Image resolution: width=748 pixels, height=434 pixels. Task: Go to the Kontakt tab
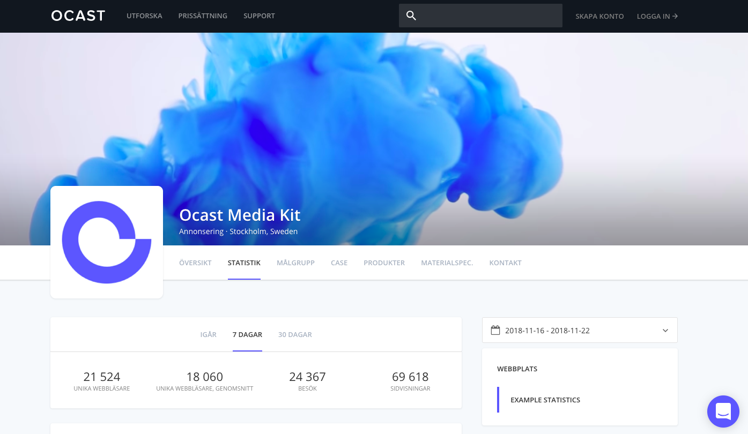pyautogui.click(x=505, y=263)
